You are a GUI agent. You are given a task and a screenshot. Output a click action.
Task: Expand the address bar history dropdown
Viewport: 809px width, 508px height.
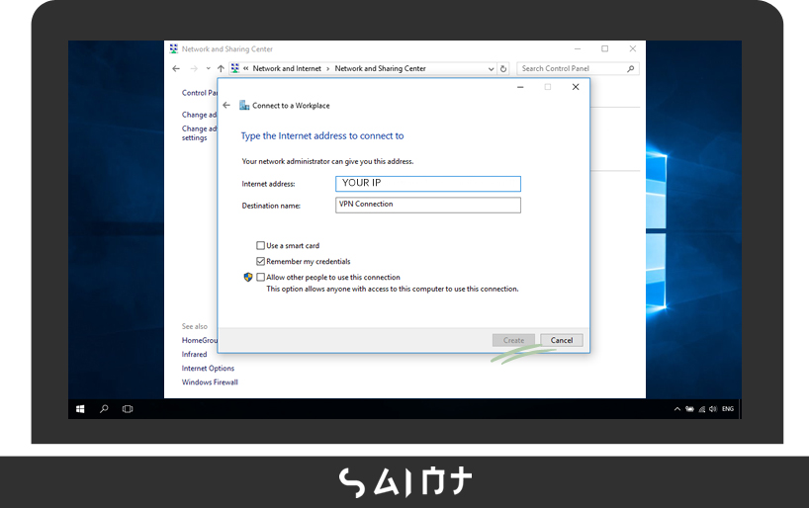click(492, 69)
